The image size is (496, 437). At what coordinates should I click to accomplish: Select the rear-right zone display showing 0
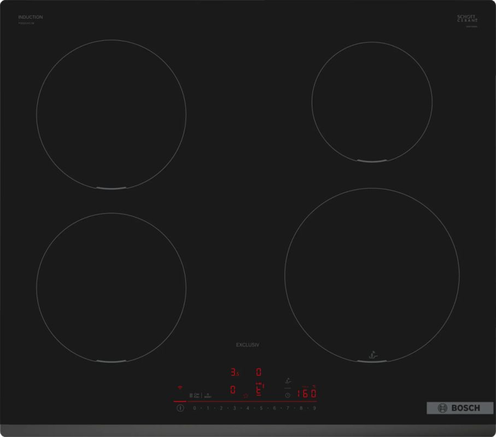259,373
